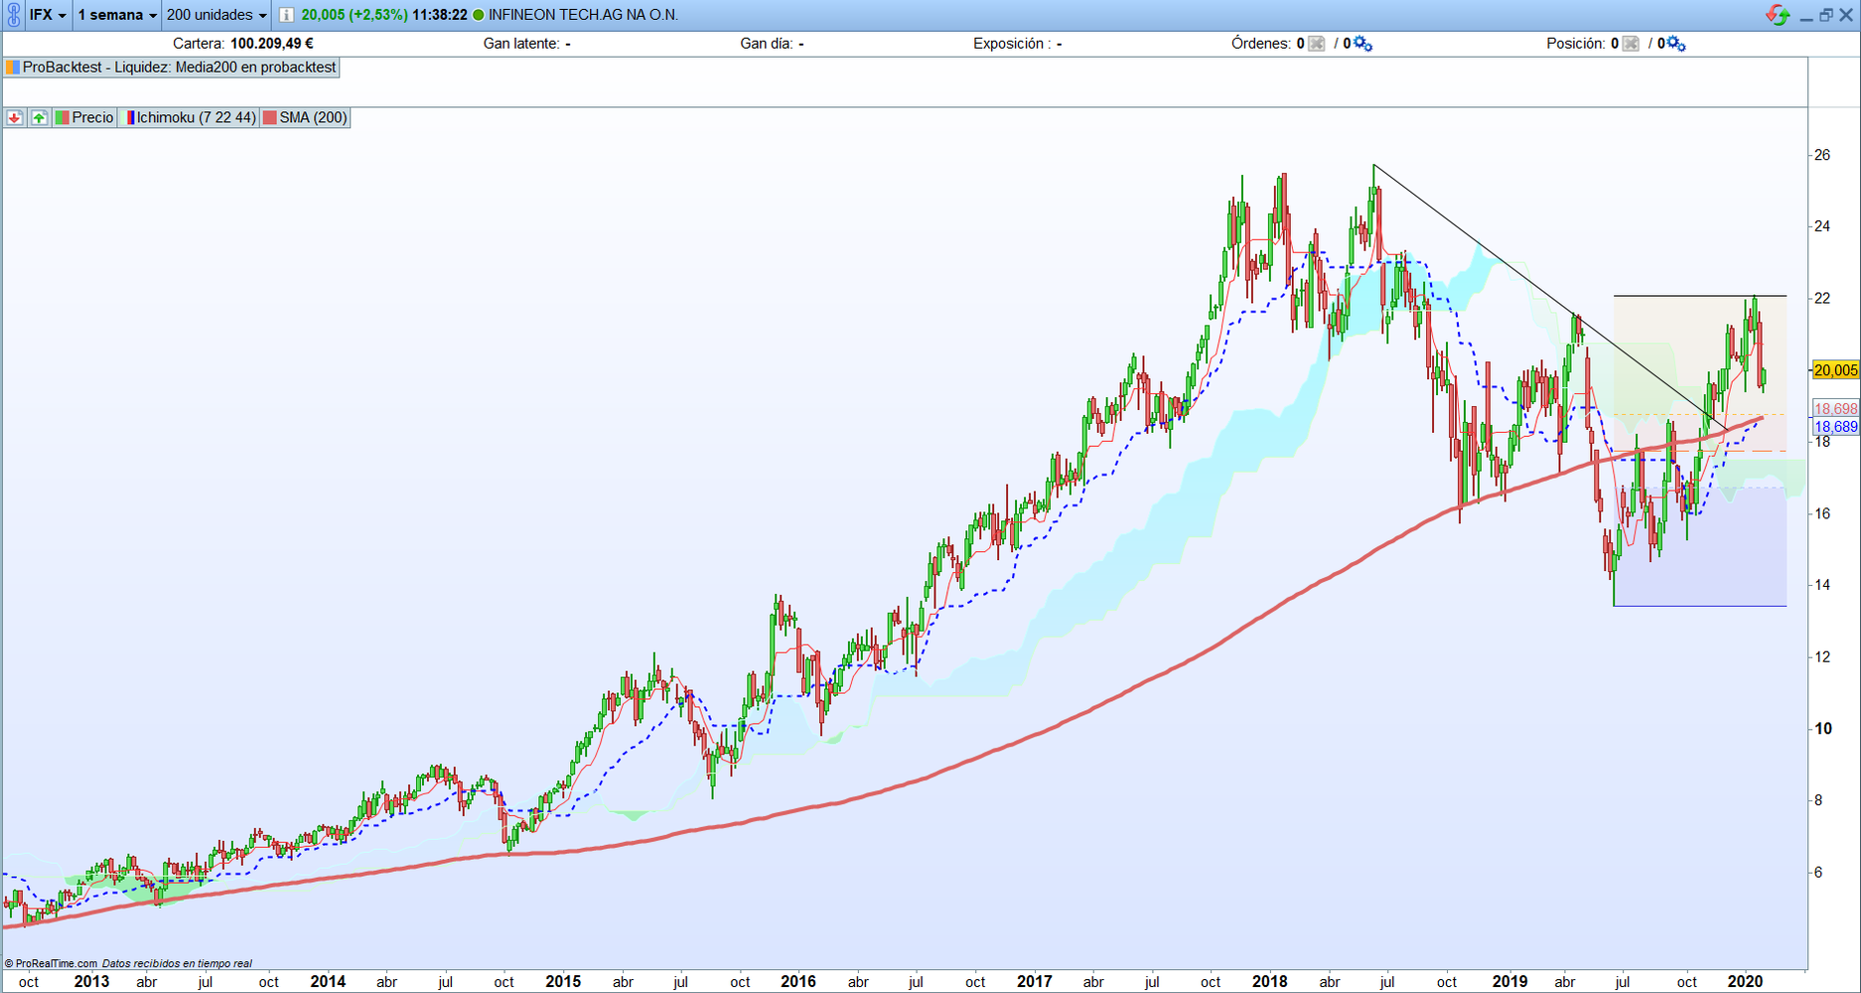
Task: Cancel orders with the Órdenes X icon
Action: 1317,44
